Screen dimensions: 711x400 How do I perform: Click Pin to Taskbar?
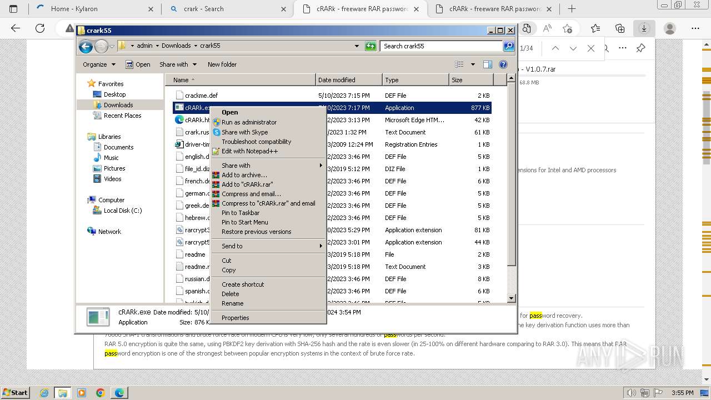tap(241, 213)
